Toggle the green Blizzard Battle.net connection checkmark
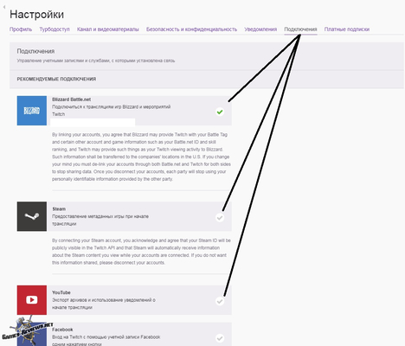The width and height of the screenshot is (405, 346). pos(220,112)
